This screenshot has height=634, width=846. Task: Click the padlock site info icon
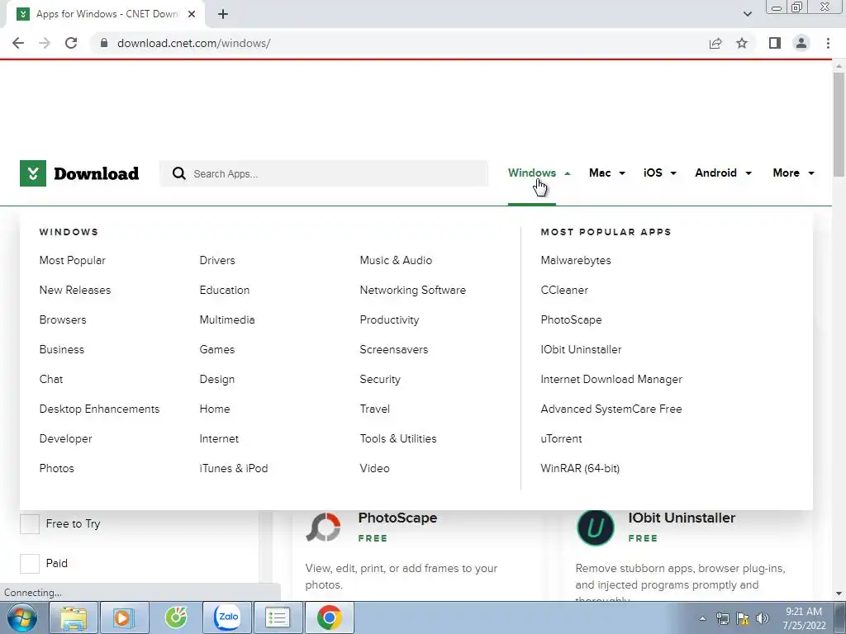click(104, 43)
